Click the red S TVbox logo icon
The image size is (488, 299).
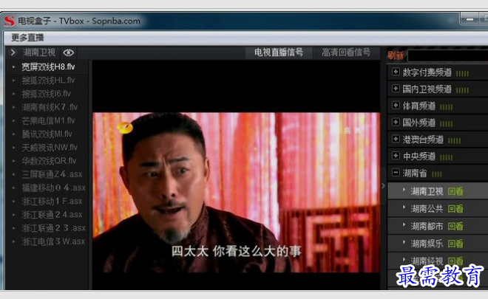[9, 21]
